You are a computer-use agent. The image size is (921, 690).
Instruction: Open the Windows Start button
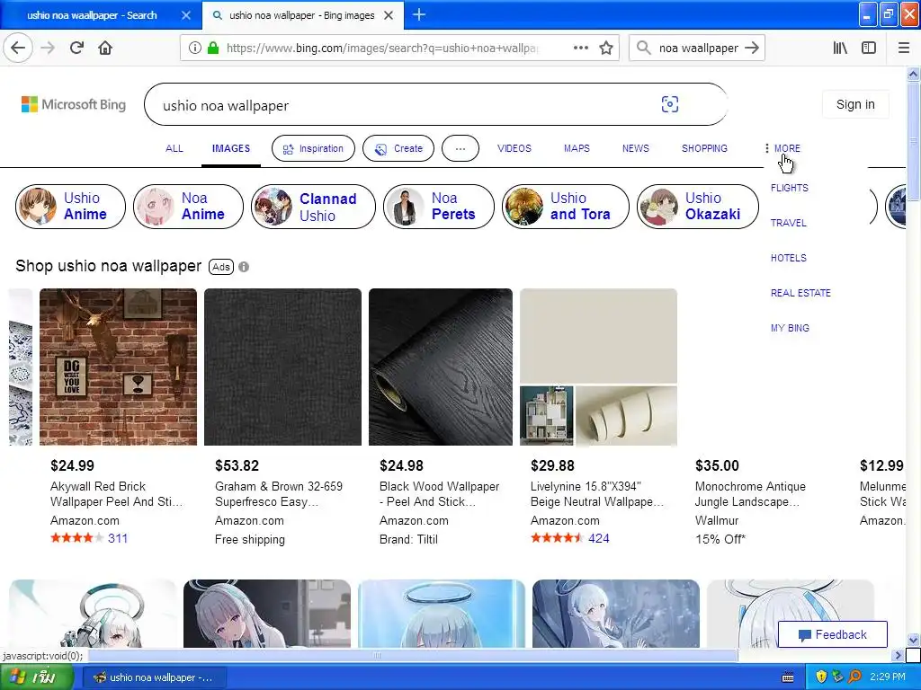pyautogui.click(x=36, y=677)
